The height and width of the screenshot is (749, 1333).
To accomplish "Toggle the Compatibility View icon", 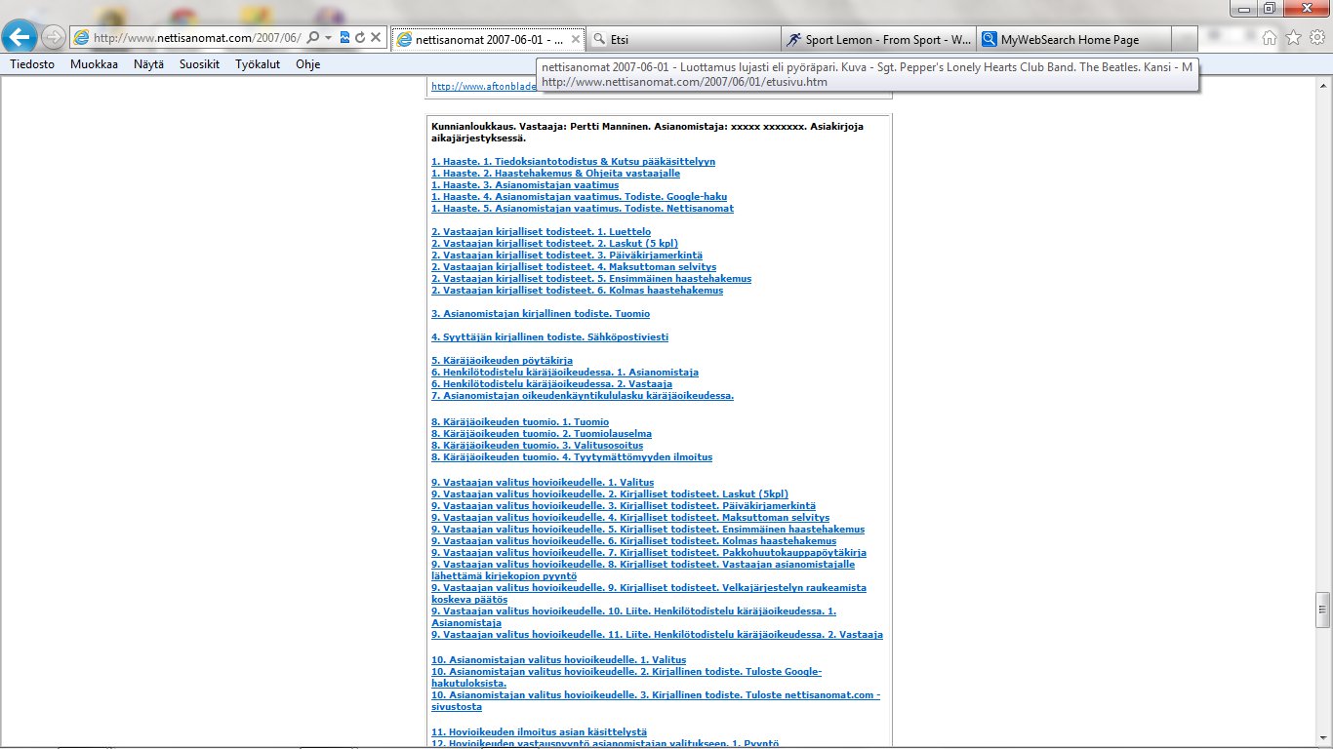I will pyautogui.click(x=344, y=38).
